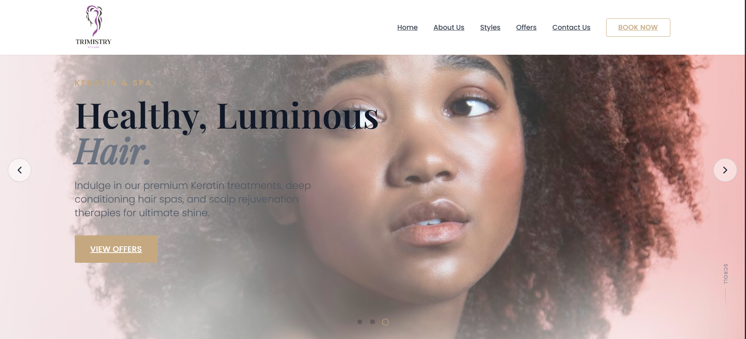The height and width of the screenshot is (339, 746).
Task: Click the VIEW OFFERS button
Action: 116,249
